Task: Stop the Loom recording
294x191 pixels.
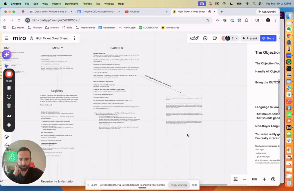Action: click(x=9, y=74)
